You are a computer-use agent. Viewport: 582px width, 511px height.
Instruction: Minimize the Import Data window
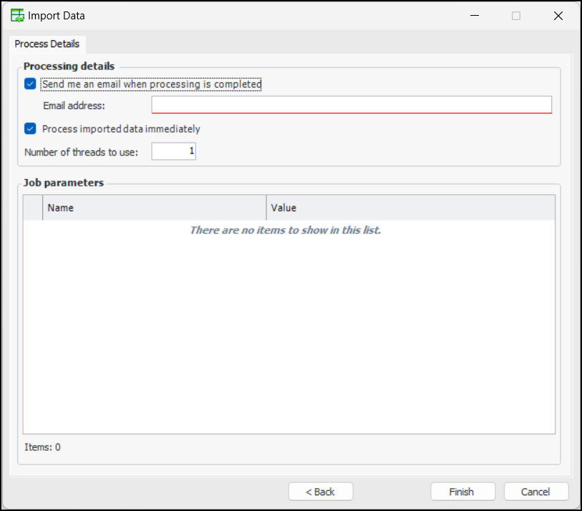(474, 15)
